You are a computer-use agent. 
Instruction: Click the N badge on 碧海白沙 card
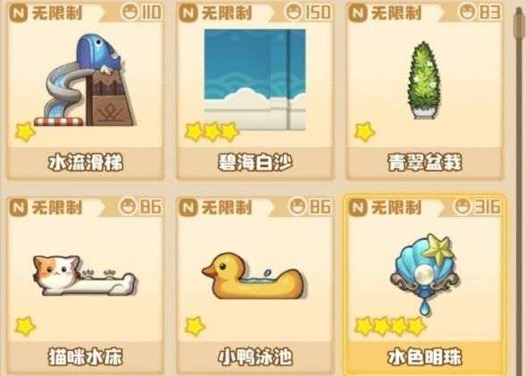click(x=188, y=13)
